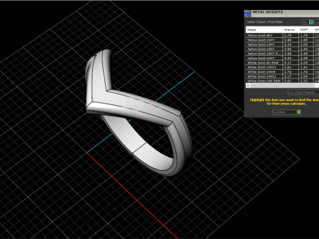Select the White Gold:9K PdW row

click(x=282, y=62)
